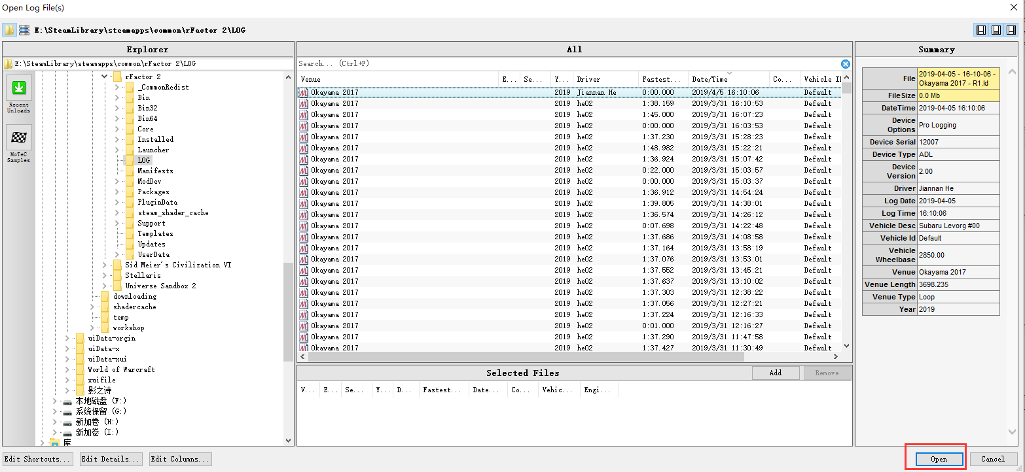Select the Universe Sandbox 2 folder

(x=160, y=286)
